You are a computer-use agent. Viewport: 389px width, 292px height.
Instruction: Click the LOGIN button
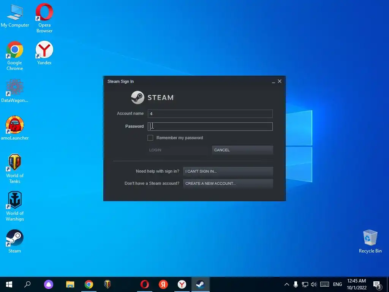tap(179, 150)
